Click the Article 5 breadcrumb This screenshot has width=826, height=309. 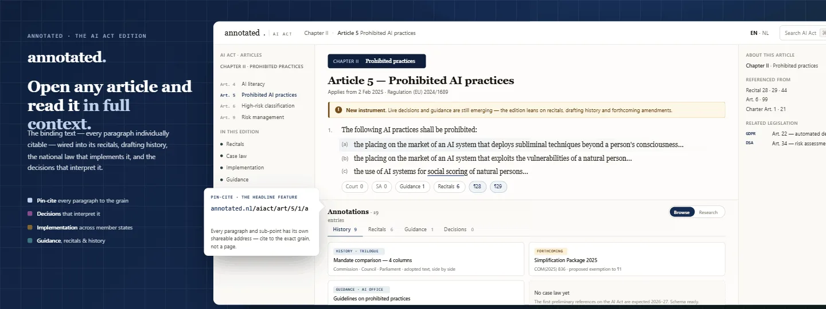[x=376, y=33]
